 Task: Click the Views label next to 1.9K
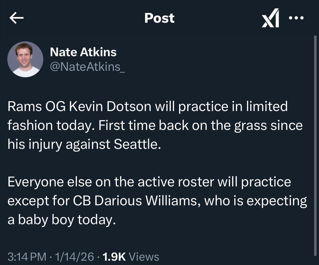144,257
